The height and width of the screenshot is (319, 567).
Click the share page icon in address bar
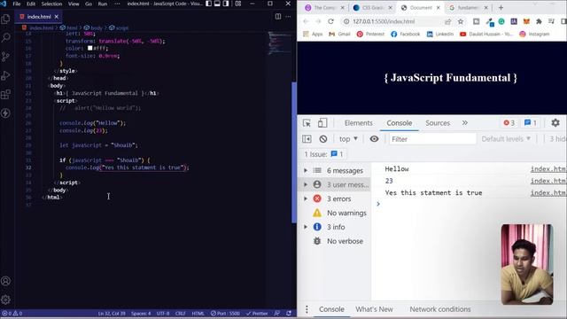click(448, 21)
